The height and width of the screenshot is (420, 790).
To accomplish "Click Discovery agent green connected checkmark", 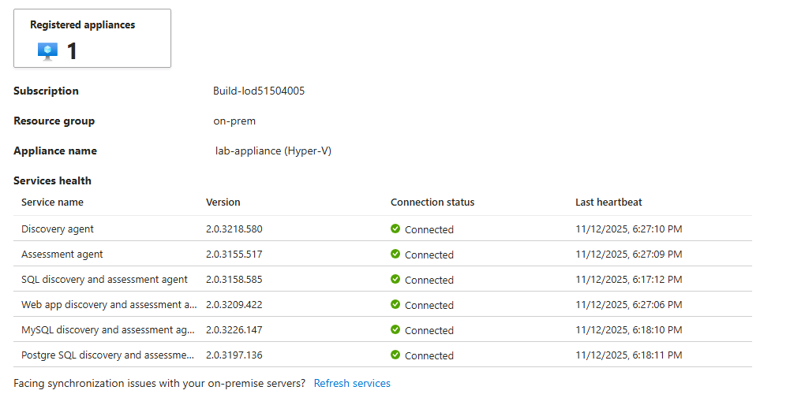I will pyautogui.click(x=395, y=229).
